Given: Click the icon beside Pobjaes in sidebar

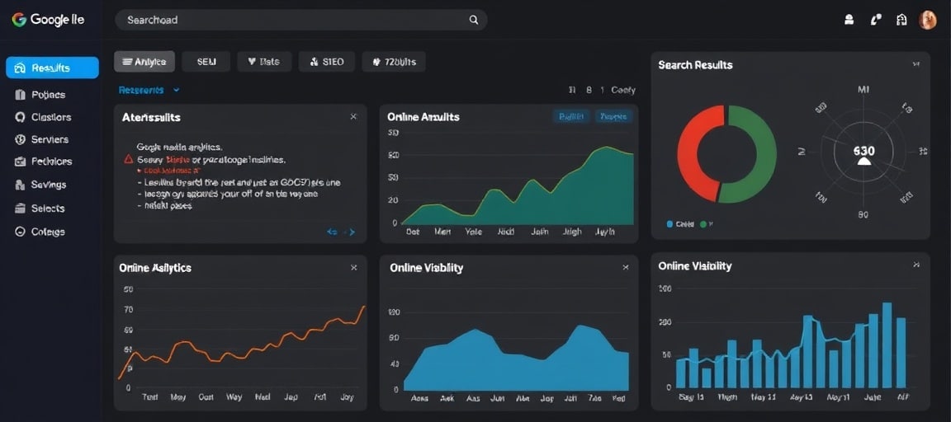Looking at the screenshot, I should 20,95.
